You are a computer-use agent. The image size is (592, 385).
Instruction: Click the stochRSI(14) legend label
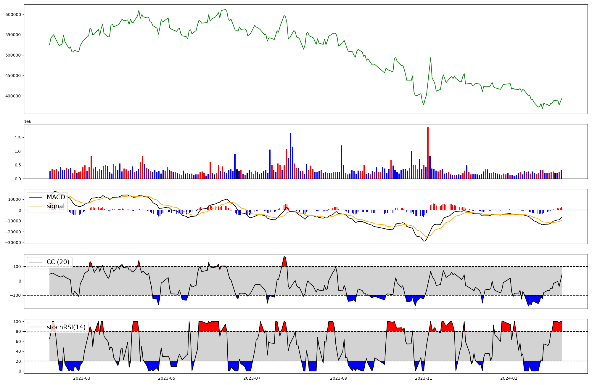[66, 327]
